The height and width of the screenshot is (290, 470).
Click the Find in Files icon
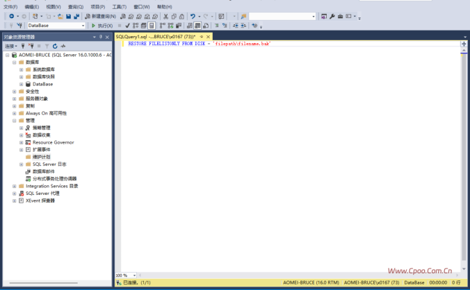[x=243, y=16]
